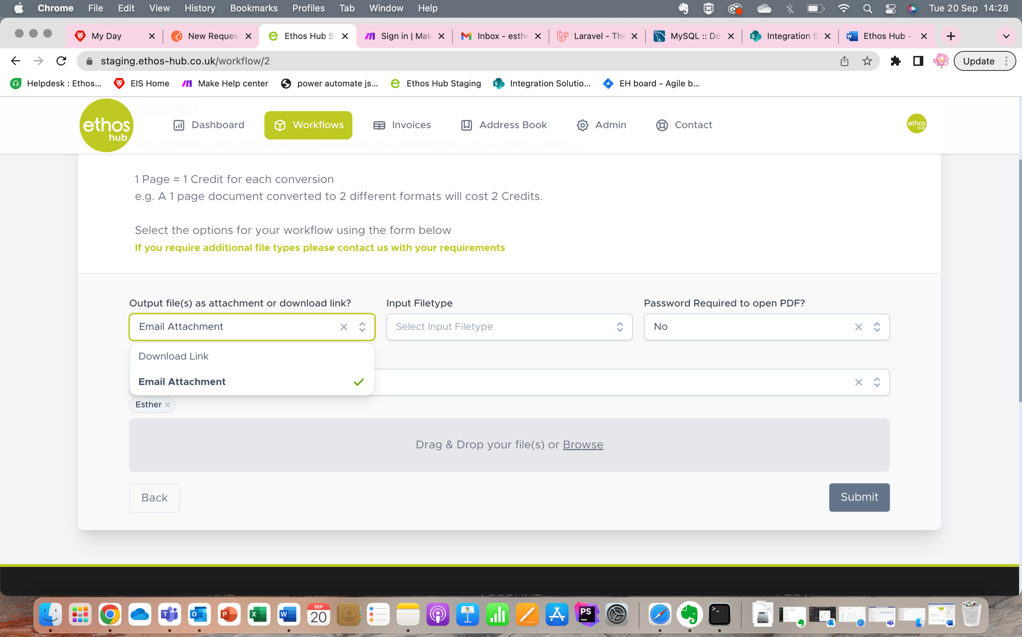
Task: Click the ethos hub logo in the top right
Action: coord(917,124)
